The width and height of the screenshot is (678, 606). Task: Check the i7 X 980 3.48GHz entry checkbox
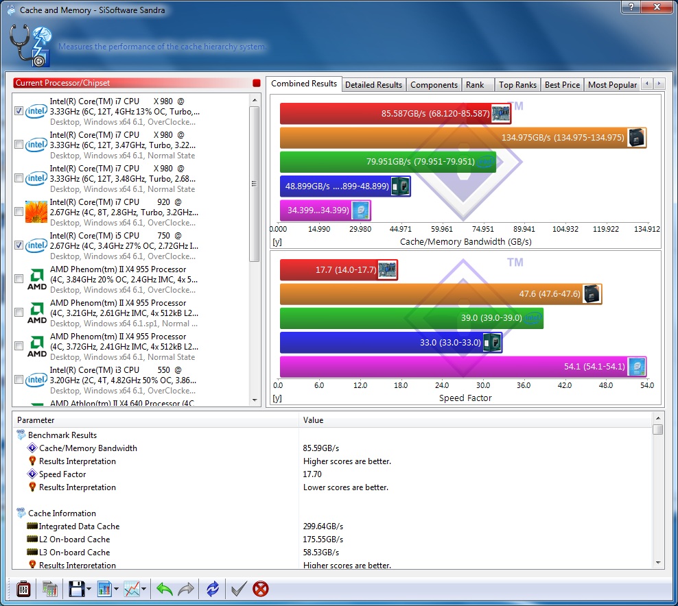[x=19, y=178]
